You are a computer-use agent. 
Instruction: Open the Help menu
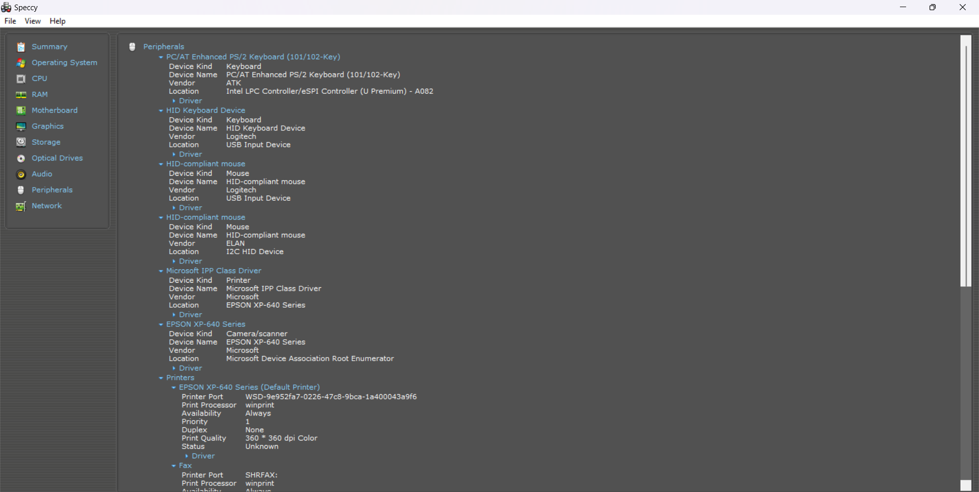[58, 21]
